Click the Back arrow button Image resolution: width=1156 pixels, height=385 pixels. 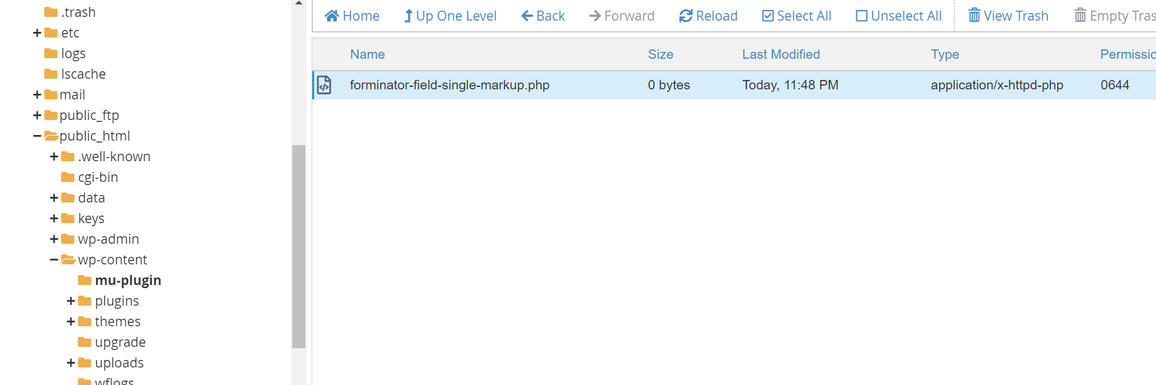[x=543, y=16]
